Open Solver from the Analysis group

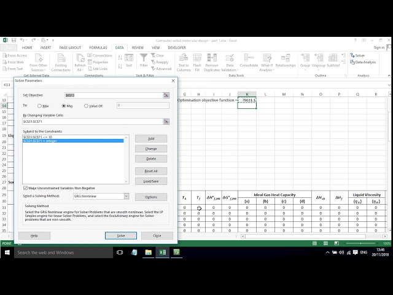[357, 55]
